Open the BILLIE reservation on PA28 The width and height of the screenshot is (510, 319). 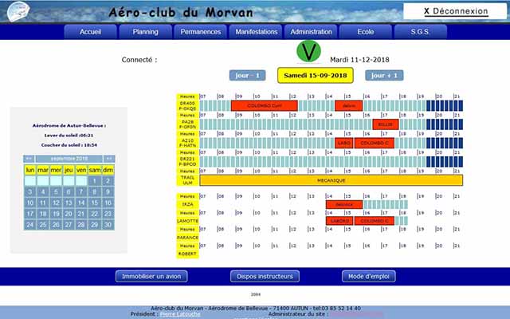[384, 124]
